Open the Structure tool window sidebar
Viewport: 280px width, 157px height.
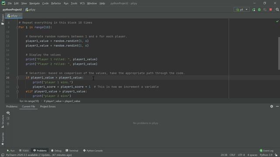coord(3,121)
